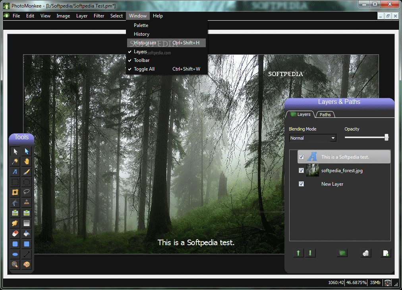Select the elliptical marquee selection tool
The width and height of the screenshot is (402, 290).
pyautogui.click(x=26, y=182)
